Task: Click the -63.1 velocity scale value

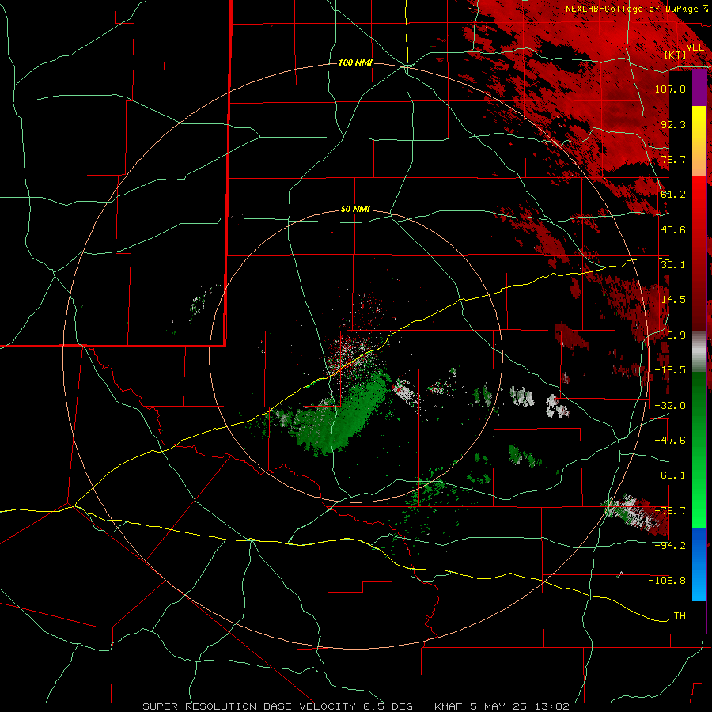Action: tap(670, 475)
